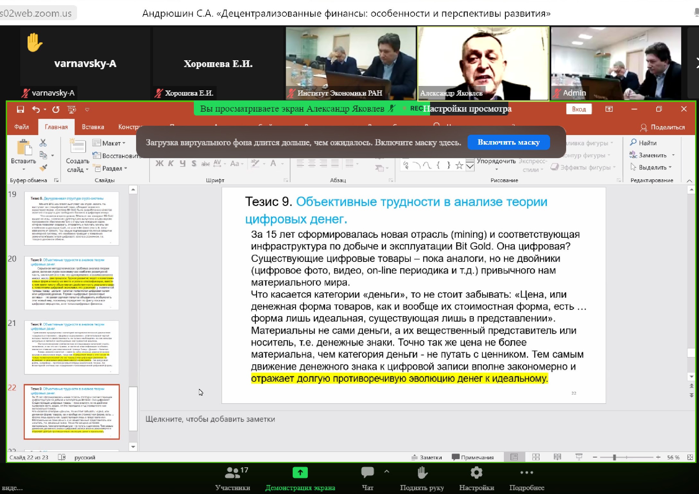Toggle strikethrough abc formatting

coord(205,164)
